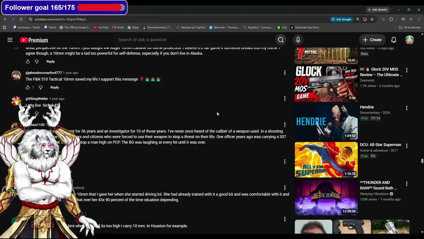This screenshot has height=239, width=424.
Task: Open more actions for All-Star Superman
Action: tap(407, 146)
